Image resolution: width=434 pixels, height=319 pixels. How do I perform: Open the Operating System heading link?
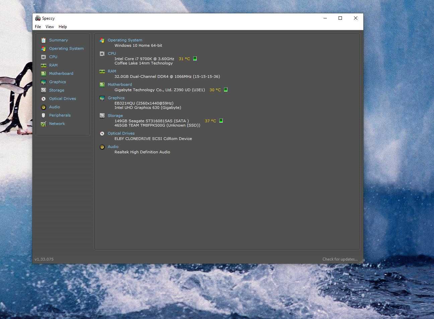click(125, 40)
